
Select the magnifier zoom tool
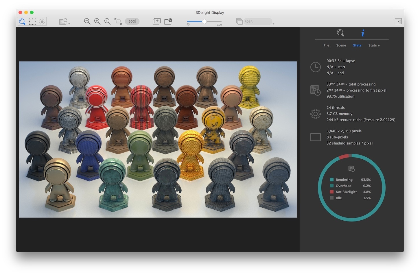(x=22, y=21)
